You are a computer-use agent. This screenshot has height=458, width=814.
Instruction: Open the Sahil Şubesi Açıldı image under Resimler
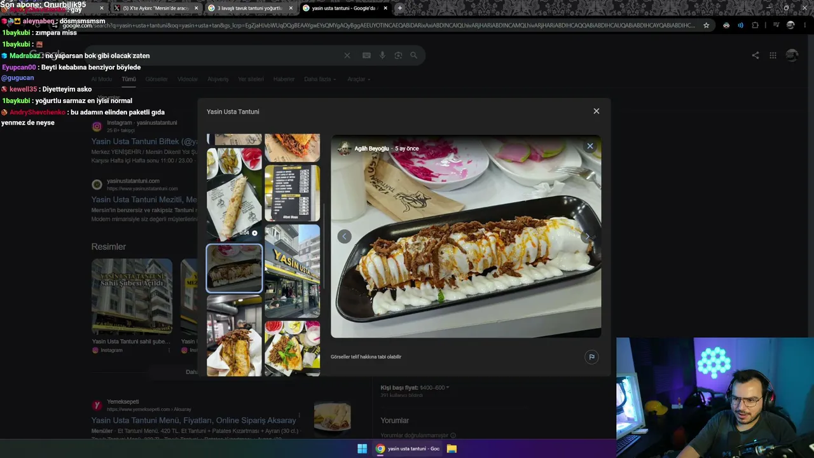(132, 296)
